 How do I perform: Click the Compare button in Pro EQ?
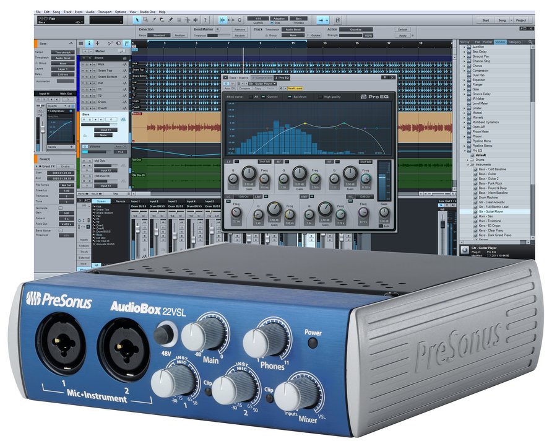pyautogui.click(x=244, y=88)
